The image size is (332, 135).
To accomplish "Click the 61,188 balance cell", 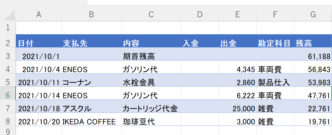I will tap(313, 56).
